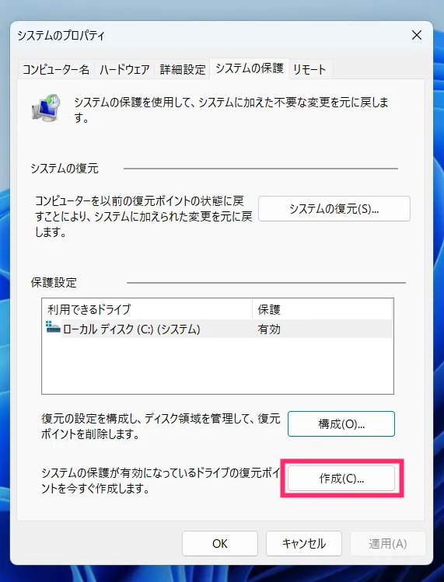Open the ハードウェア tab
Image resolution: width=444 pixels, height=582 pixels.
pos(124,69)
